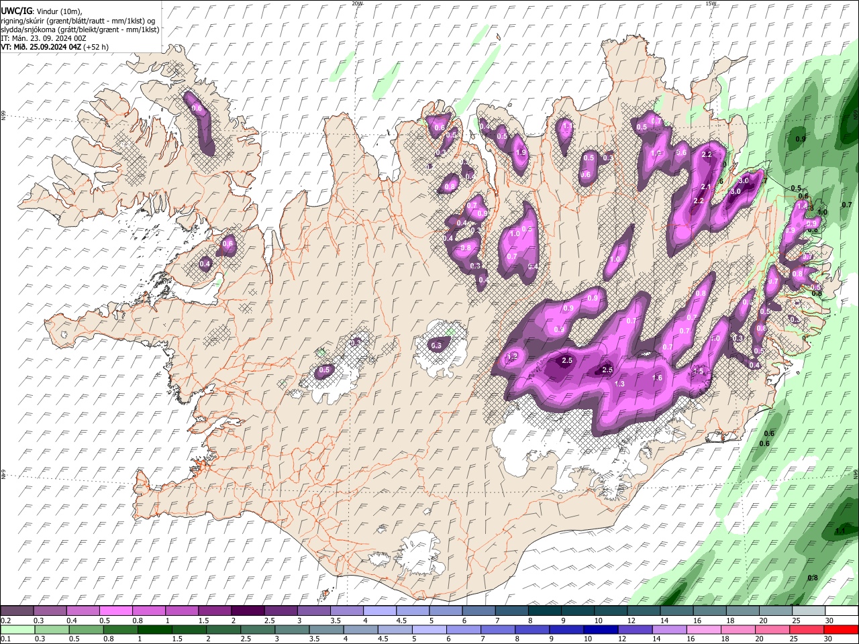The image size is (859, 644).
Task: Click the 1.3 snowfall value on the map
Action: point(619,384)
